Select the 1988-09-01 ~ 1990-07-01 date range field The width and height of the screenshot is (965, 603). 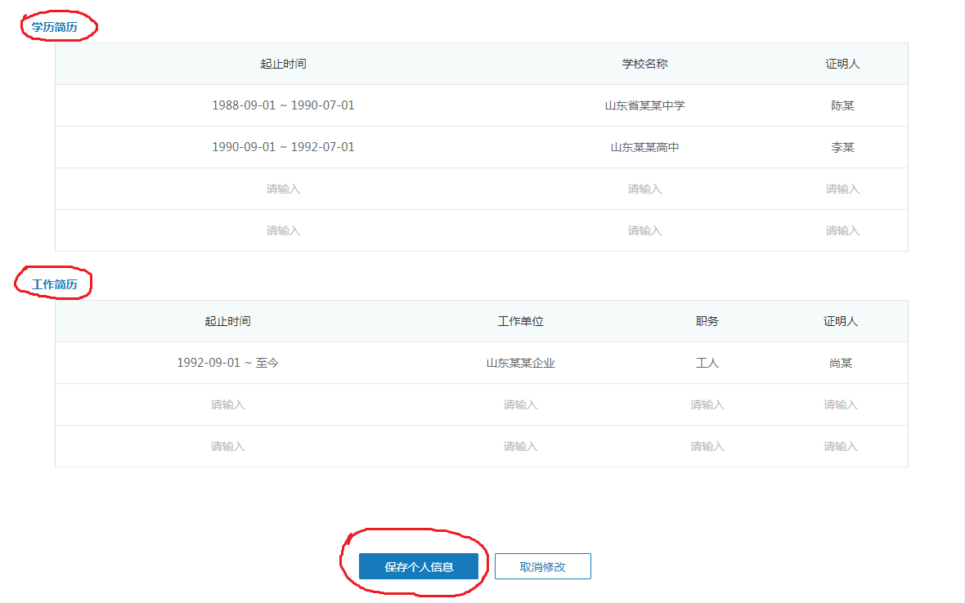(283, 105)
